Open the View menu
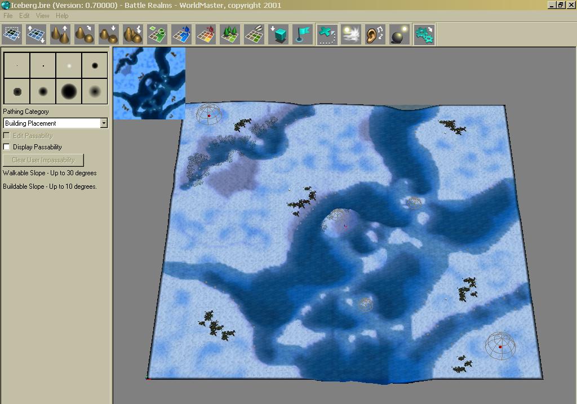577x404 pixels. coord(42,16)
